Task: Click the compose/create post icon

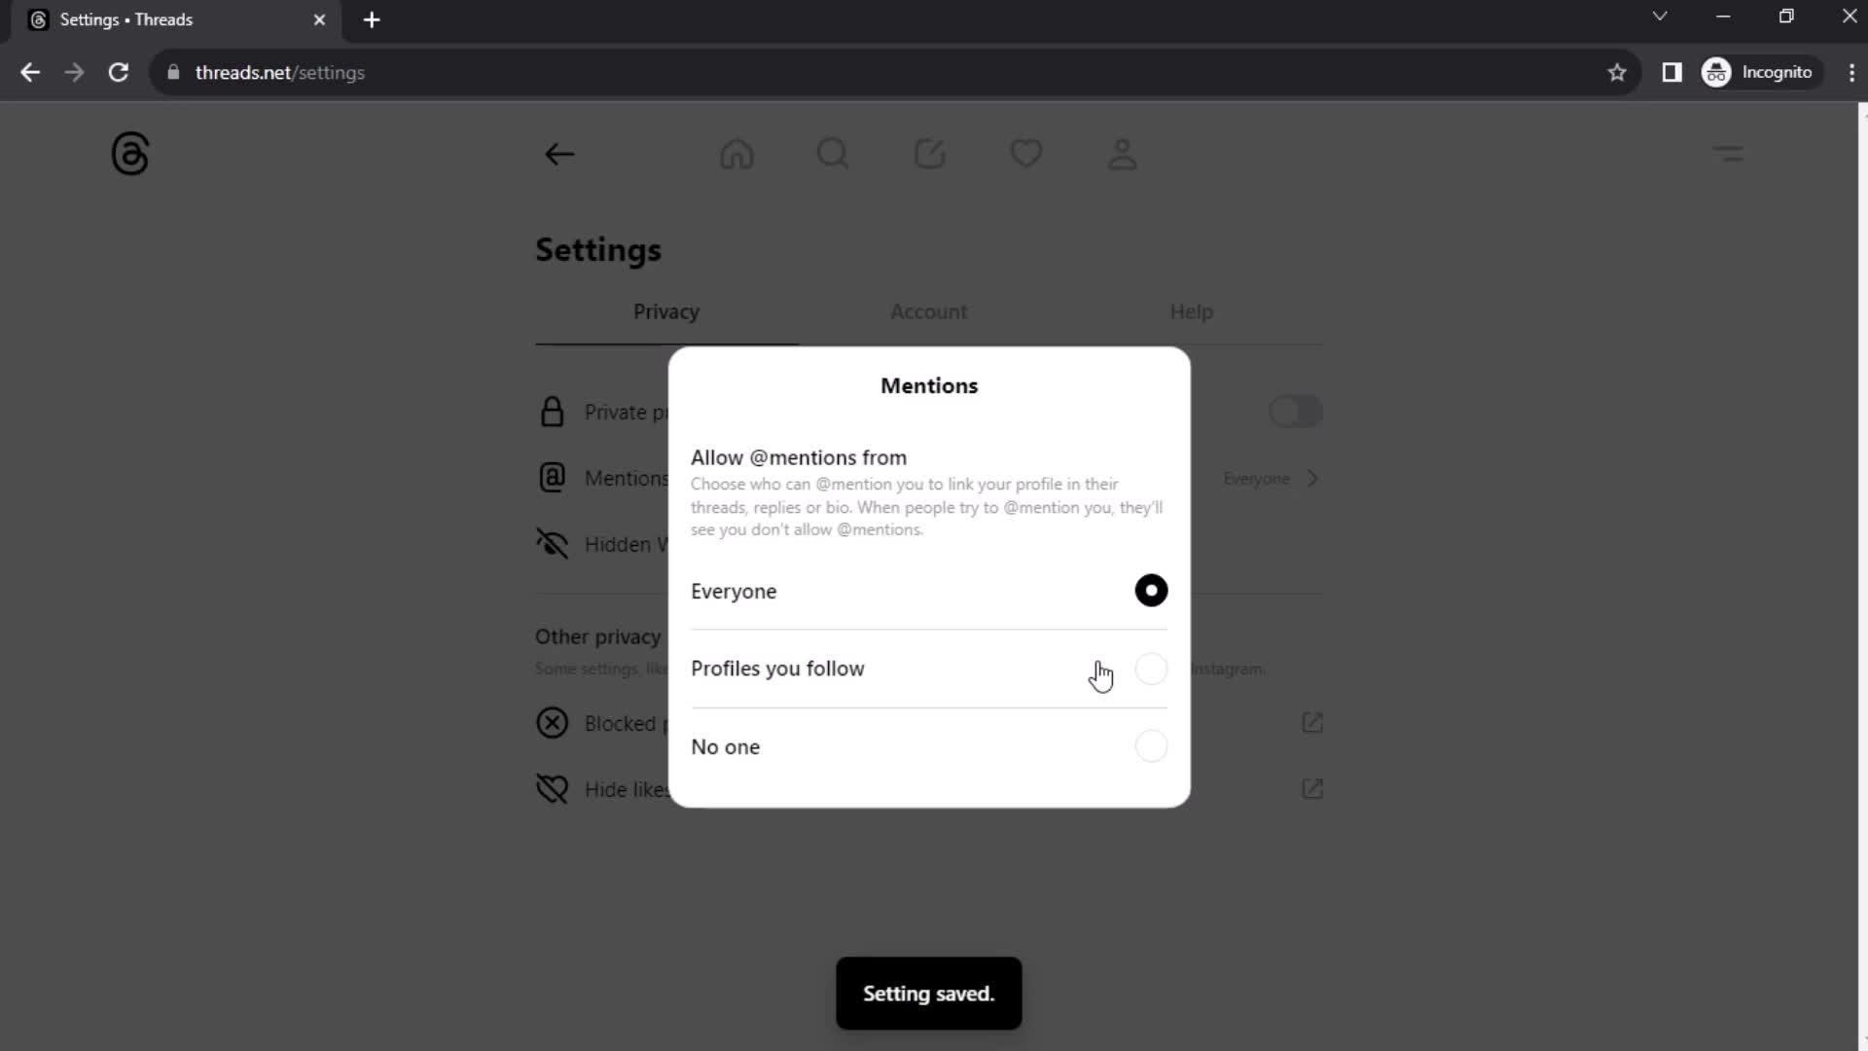Action: (930, 153)
